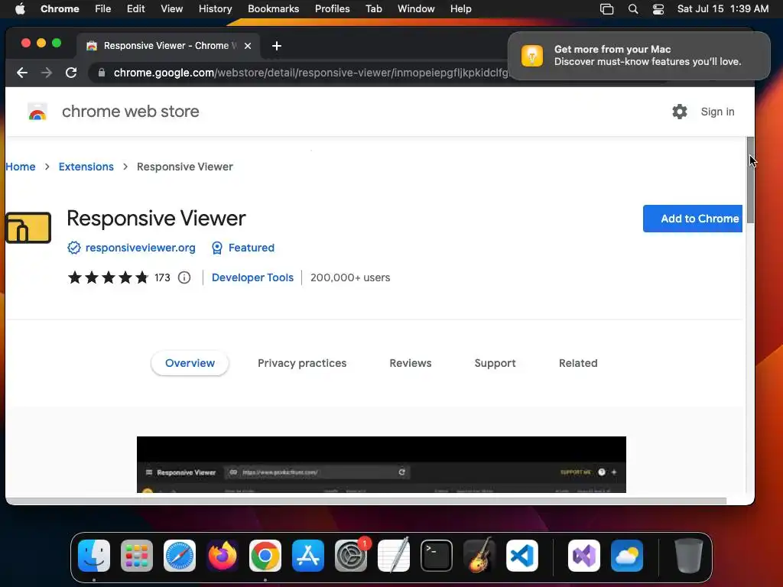
Task: Click the extension preview screenshot
Action: click(x=382, y=465)
